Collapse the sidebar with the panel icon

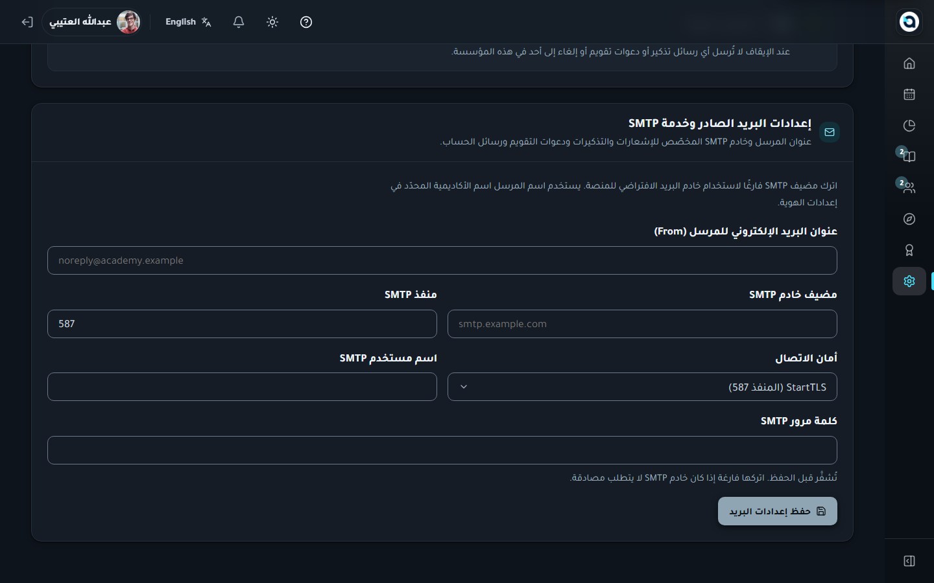click(909, 561)
